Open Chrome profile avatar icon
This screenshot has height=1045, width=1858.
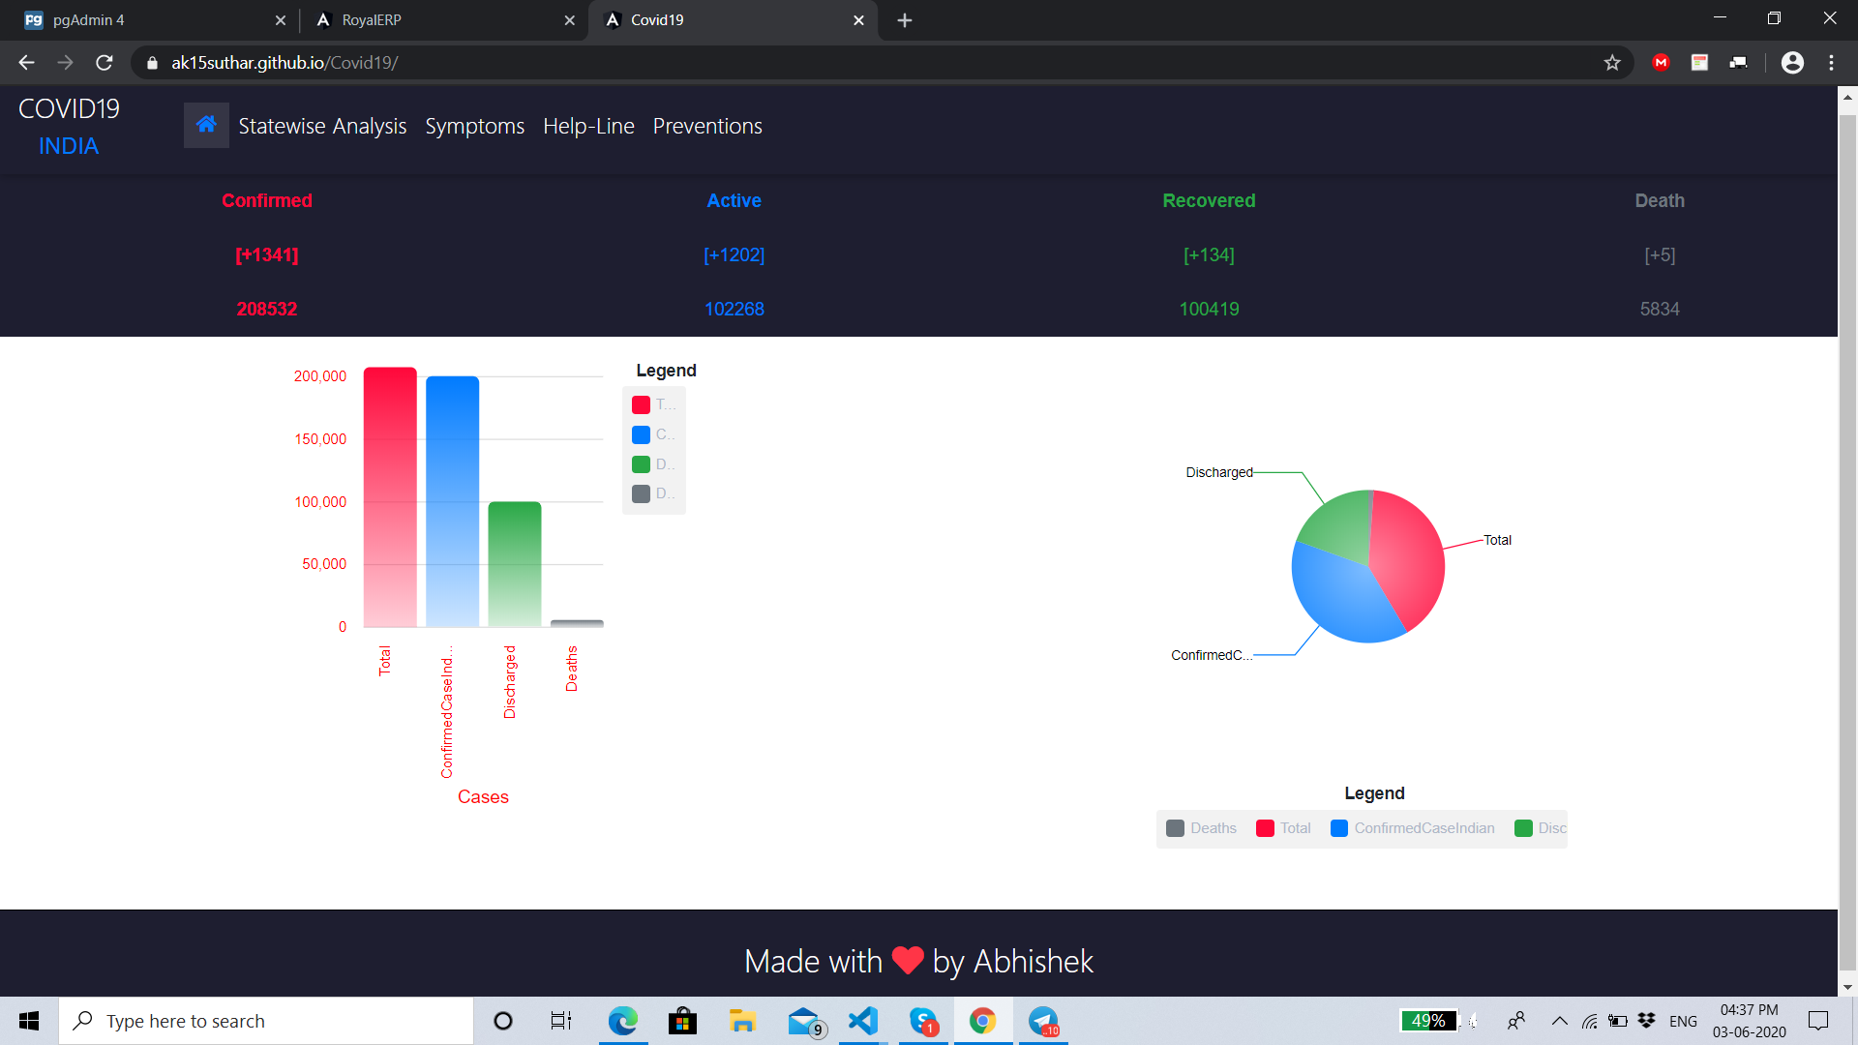1792,63
